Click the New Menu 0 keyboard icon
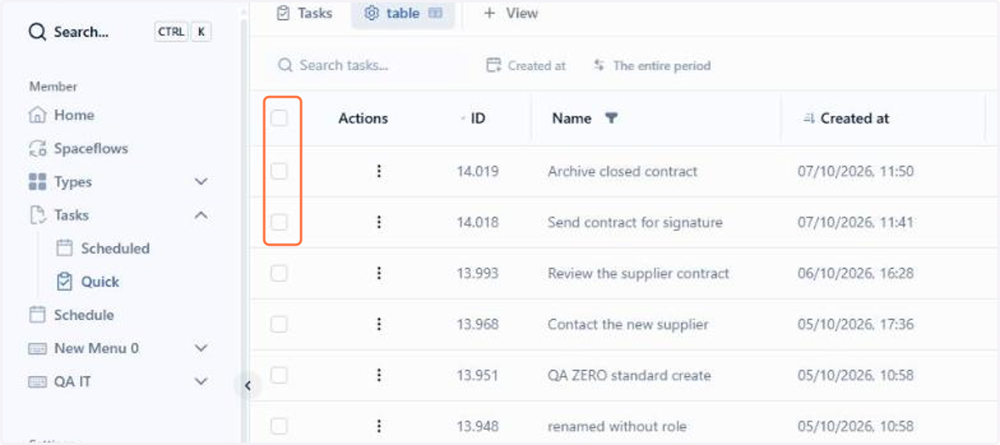Screen dimensions: 1000x445 pyautogui.click(x=37, y=348)
